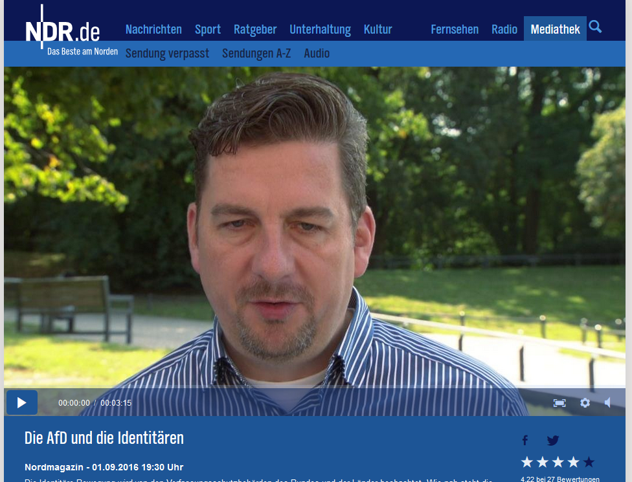632x482 pixels.
Task: Open video player settings gear
Action: [x=585, y=402]
